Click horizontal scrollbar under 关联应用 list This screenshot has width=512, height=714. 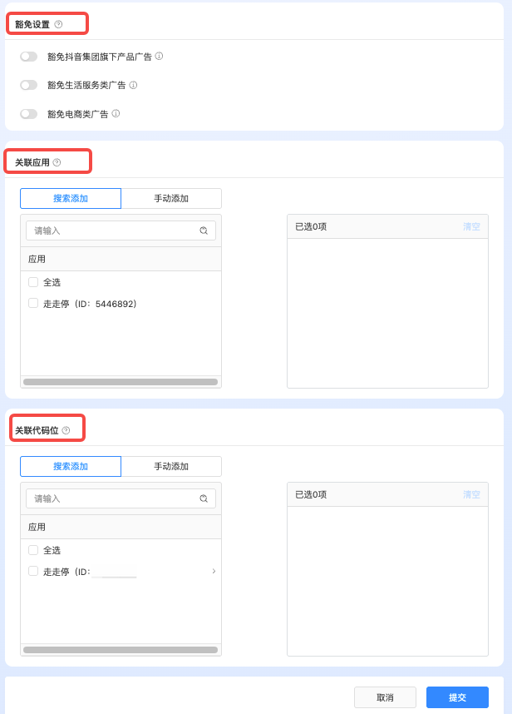pos(121,382)
